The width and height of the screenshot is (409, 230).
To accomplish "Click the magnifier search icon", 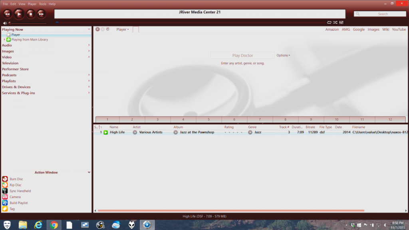I will 358,14.
